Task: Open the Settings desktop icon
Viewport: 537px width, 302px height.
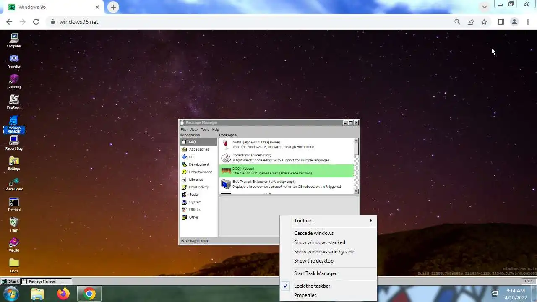Action: 14,164
